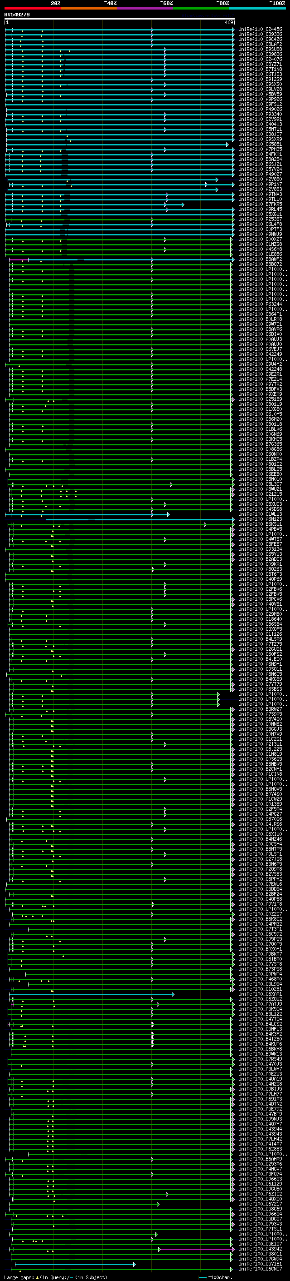Click the purple ~60% identity legend bar
The width and height of the screenshot is (290, 1281).
[145, 8]
